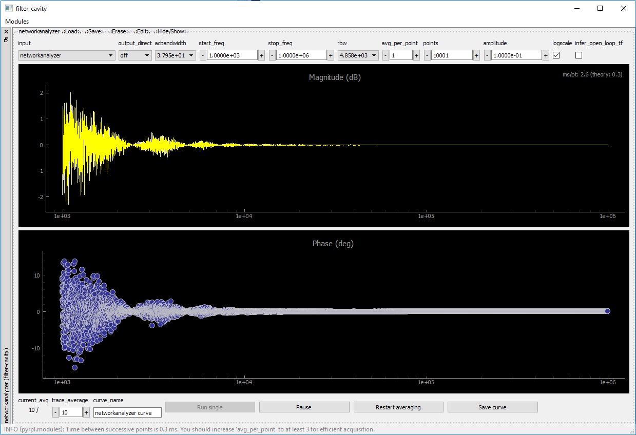Open the Modules menu
The height and width of the screenshot is (435, 636).
tap(17, 22)
